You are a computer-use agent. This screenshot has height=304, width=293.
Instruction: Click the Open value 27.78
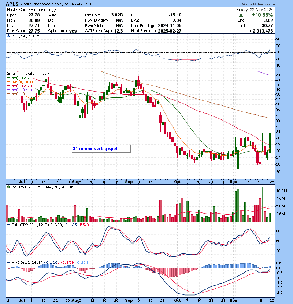(34, 15)
